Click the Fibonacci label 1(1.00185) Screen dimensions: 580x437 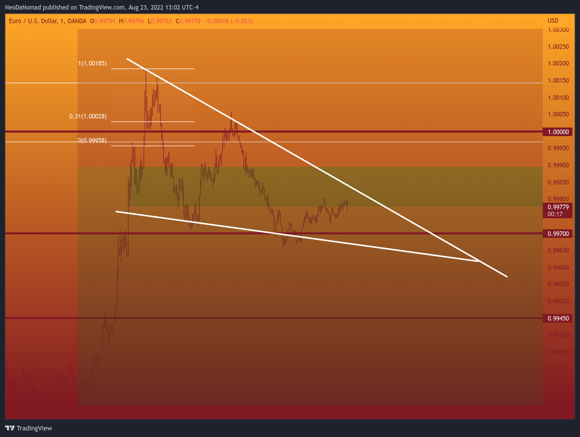(93, 64)
